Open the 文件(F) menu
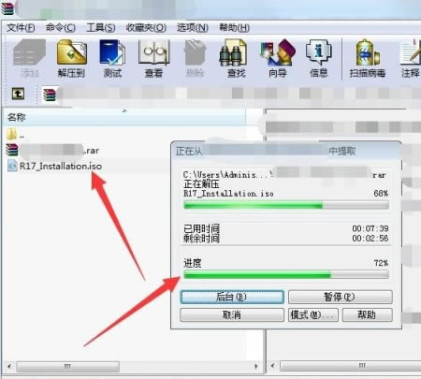The height and width of the screenshot is (379, 421). click(x=21, y=28)
